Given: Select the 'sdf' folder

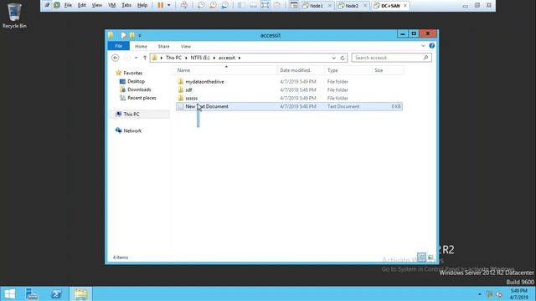Looking at the screenshot, I should pos(188,89).
